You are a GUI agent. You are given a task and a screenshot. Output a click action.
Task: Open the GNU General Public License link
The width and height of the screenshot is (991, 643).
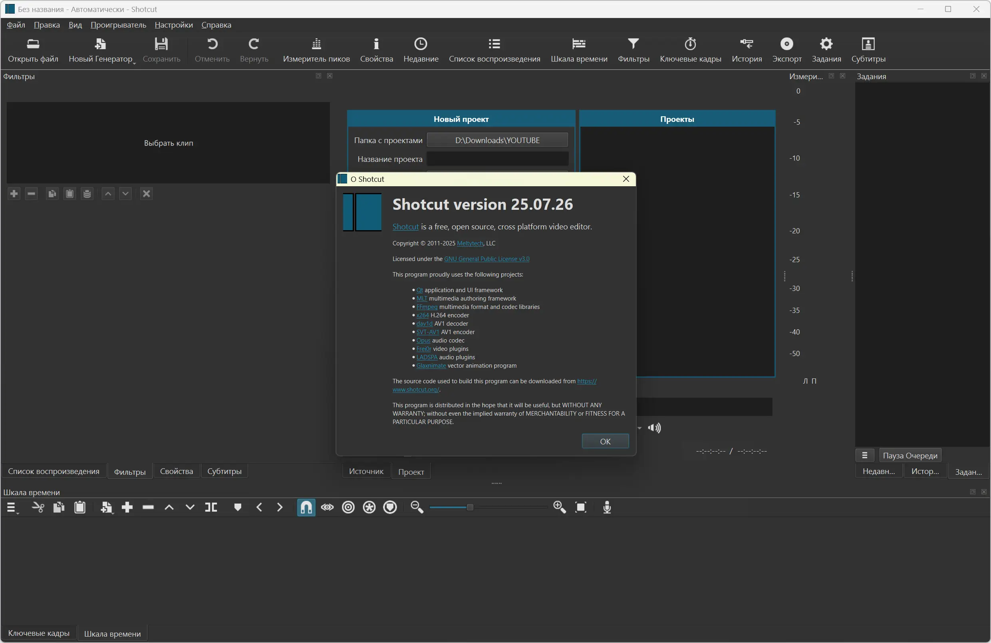[487, 259]
